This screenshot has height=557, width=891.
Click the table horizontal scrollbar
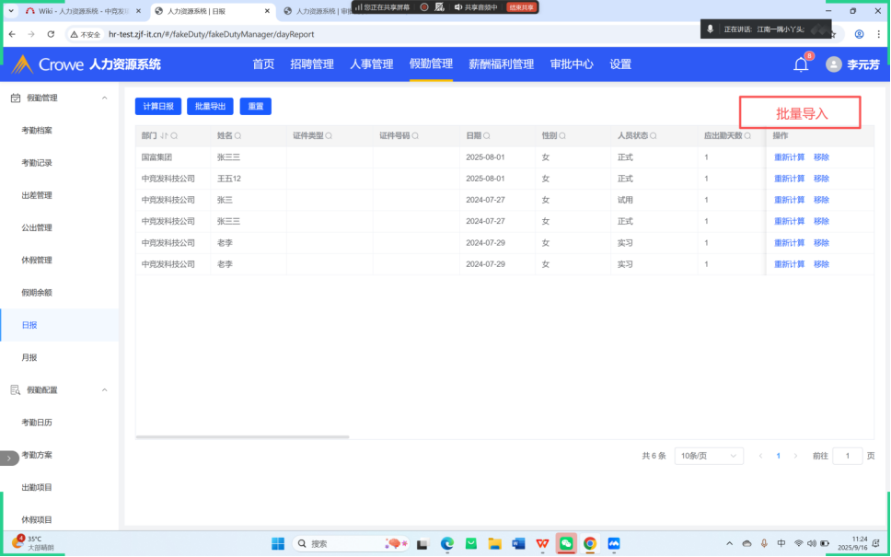(243, 437)
